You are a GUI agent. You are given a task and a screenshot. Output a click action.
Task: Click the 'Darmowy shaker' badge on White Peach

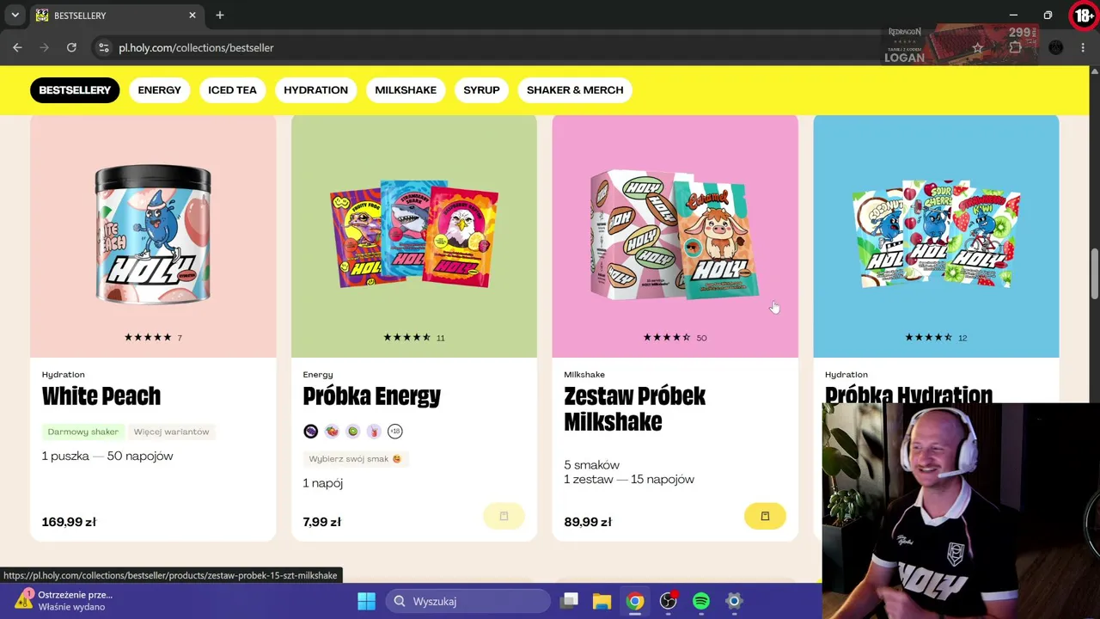[82, 432]
